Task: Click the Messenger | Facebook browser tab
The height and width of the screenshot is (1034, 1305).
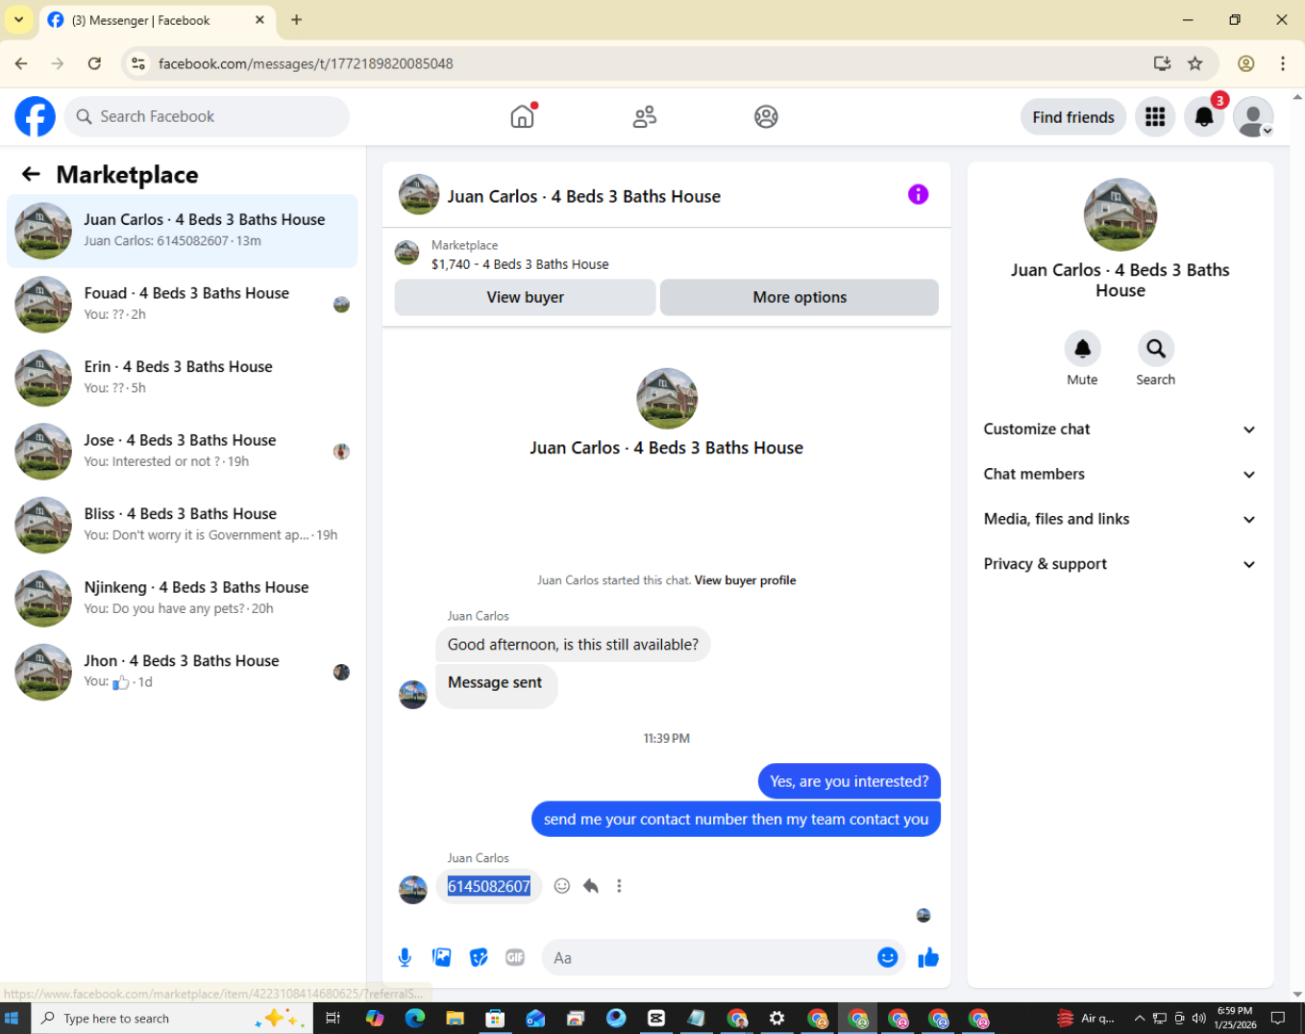Action: (157, 20)
